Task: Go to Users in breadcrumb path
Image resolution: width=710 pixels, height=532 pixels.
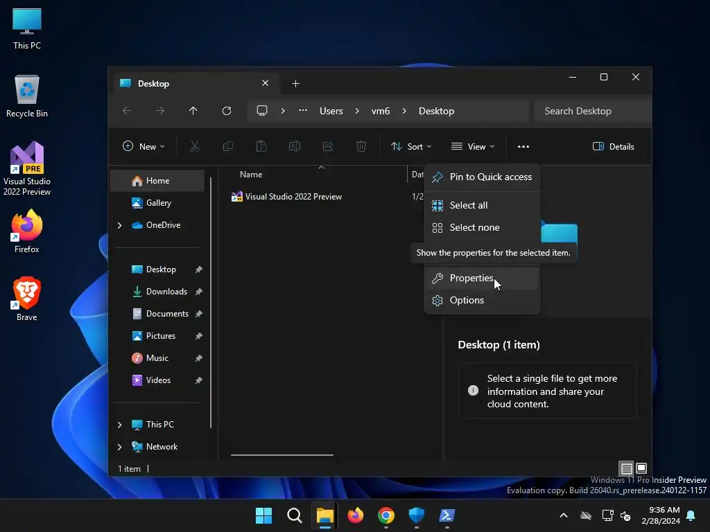Action: (331, 111)
